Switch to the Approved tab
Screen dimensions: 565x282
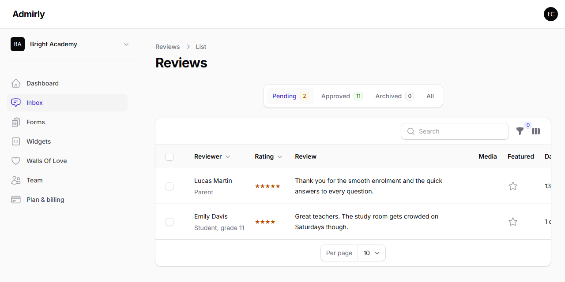pos(342,96)
